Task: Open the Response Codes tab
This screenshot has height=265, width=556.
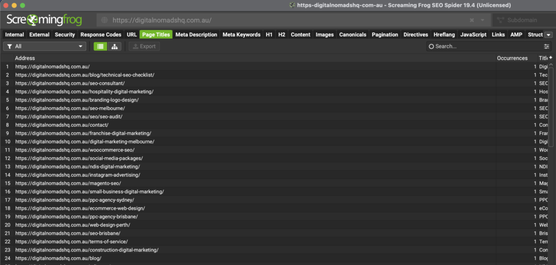Action: point(100,35)
